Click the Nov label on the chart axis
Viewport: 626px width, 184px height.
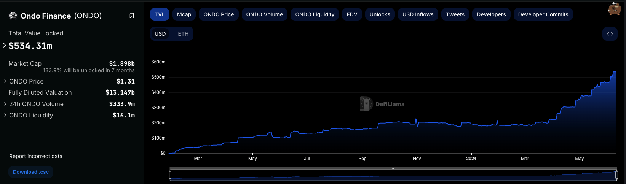[417, 159]
